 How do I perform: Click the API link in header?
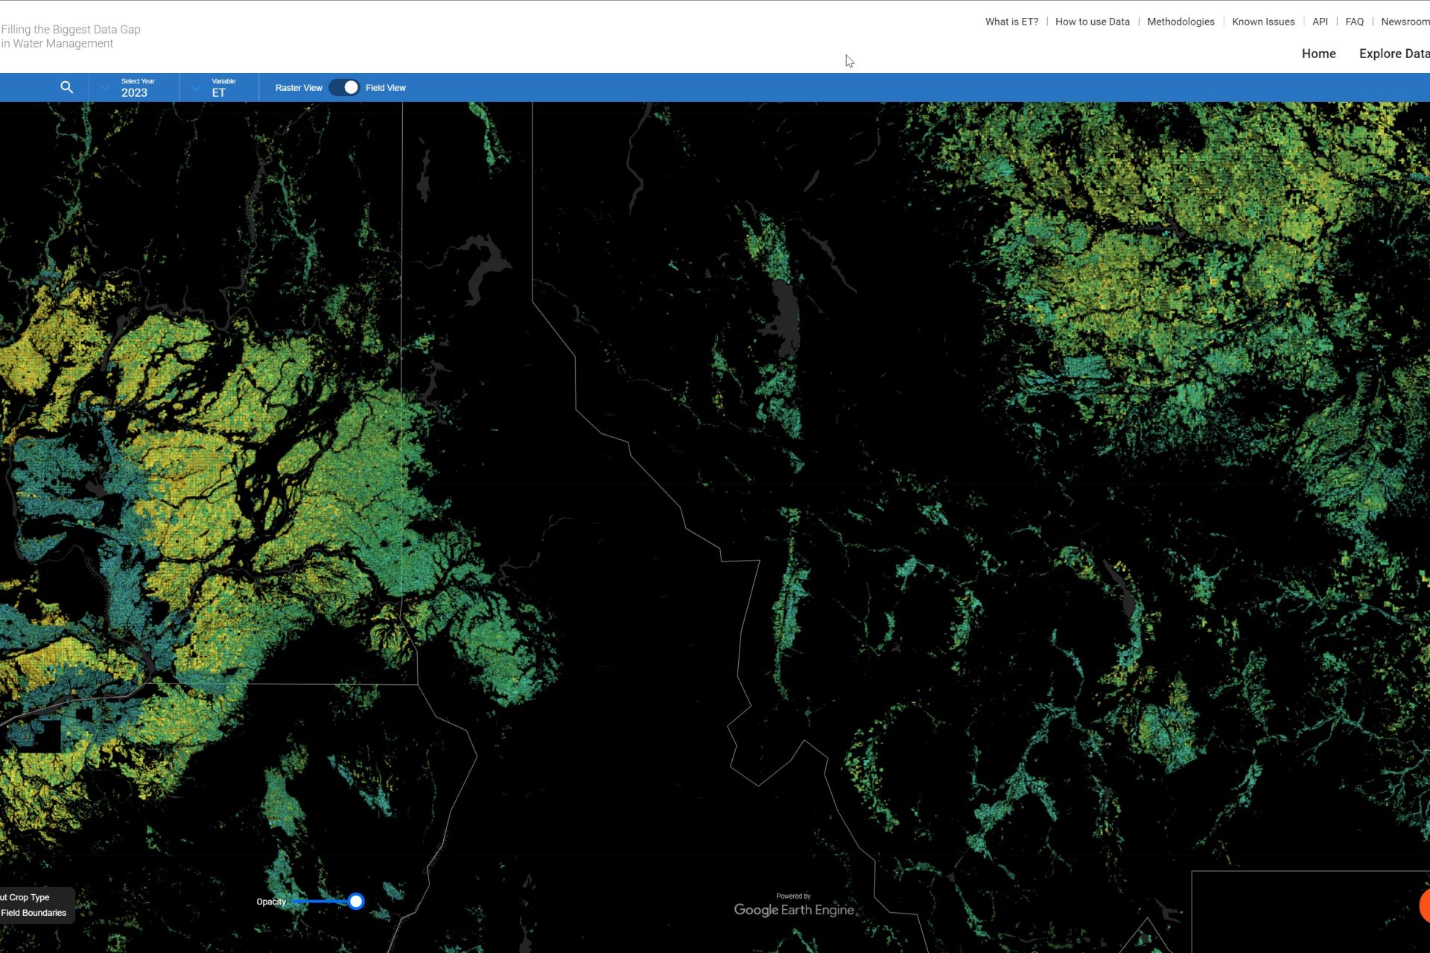point(1319,22)
